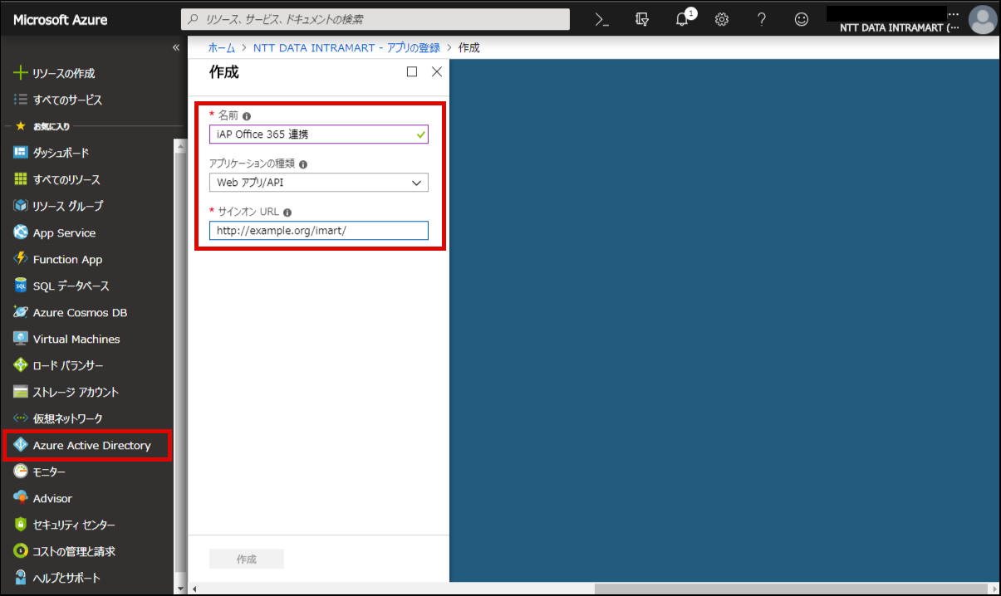The width and height of the screenshot is (1001, 596).
Task: Maximize the 作成 blade
Action: 412,72
